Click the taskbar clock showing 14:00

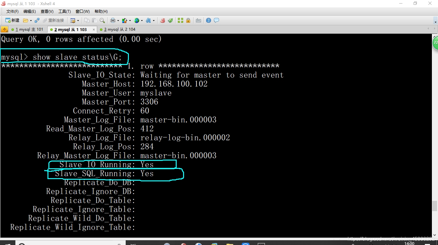click(x=409, y=243)
